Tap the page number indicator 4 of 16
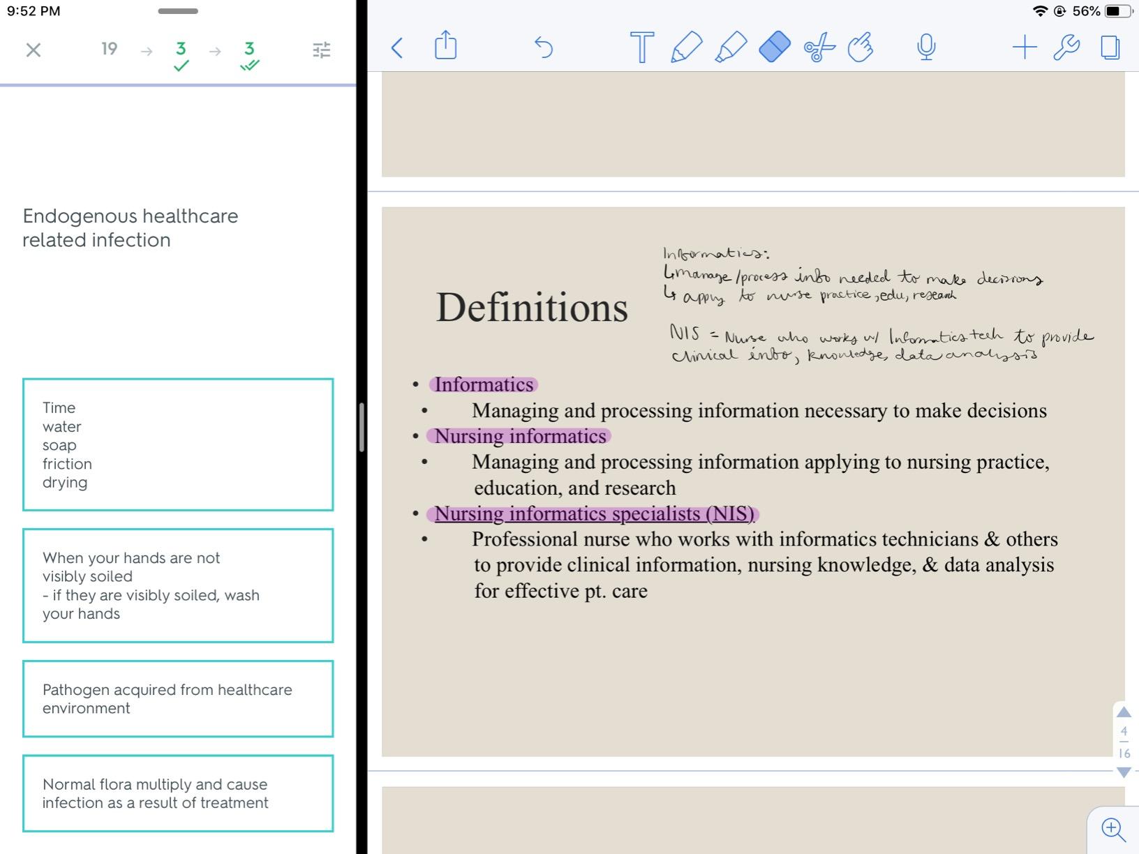Screen dimensions: 1139x854 [1124, 742]
